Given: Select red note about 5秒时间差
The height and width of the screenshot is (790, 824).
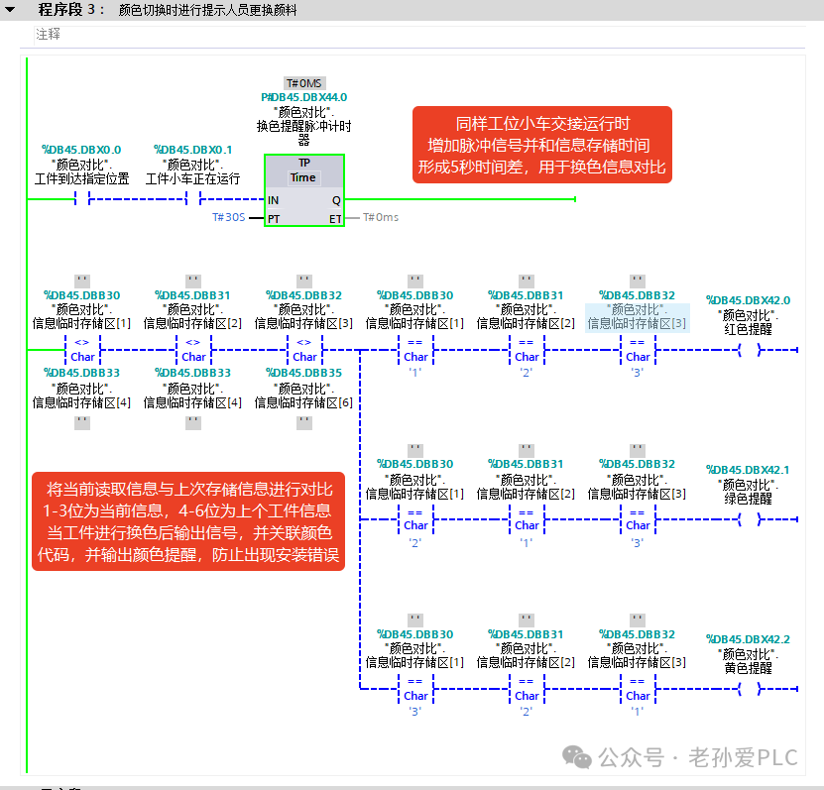Looking at the screenshot, I should coord(542,145).
